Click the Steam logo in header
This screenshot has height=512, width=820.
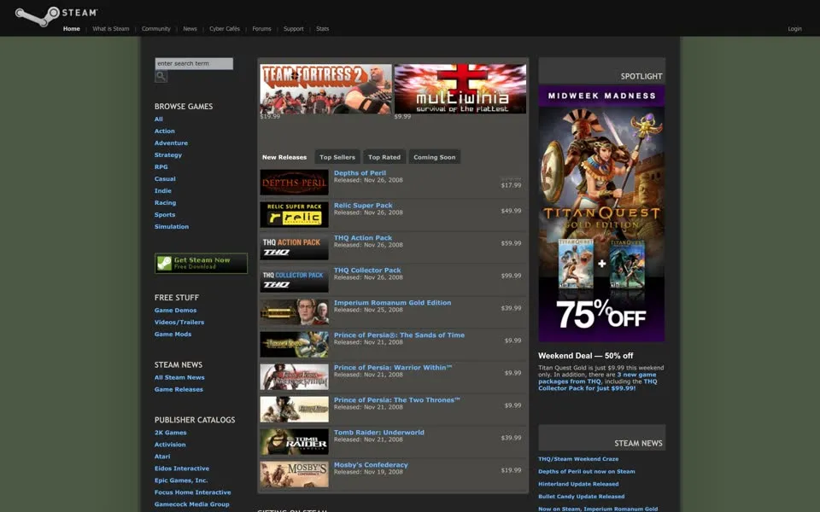56,15
